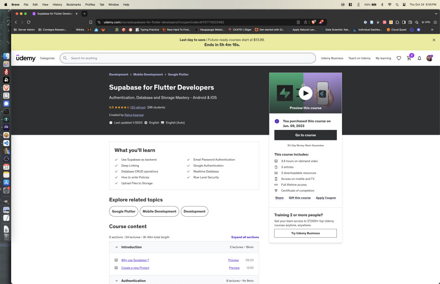The height and width of the screenshot is (284, 440).
Task: Open the App Store from the dock
Action: click(x=6, y=182)
